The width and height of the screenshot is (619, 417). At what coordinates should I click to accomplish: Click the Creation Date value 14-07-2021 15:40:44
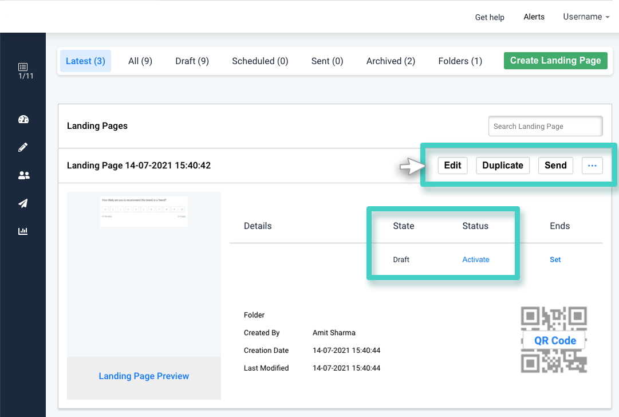point(346,350)
